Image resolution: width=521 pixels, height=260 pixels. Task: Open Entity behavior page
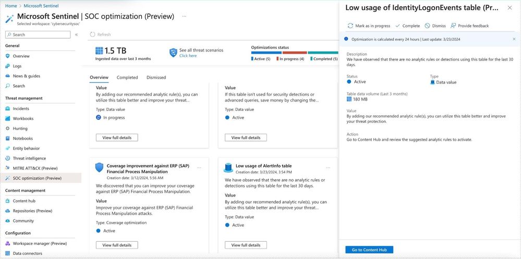(x=26, y=148)
